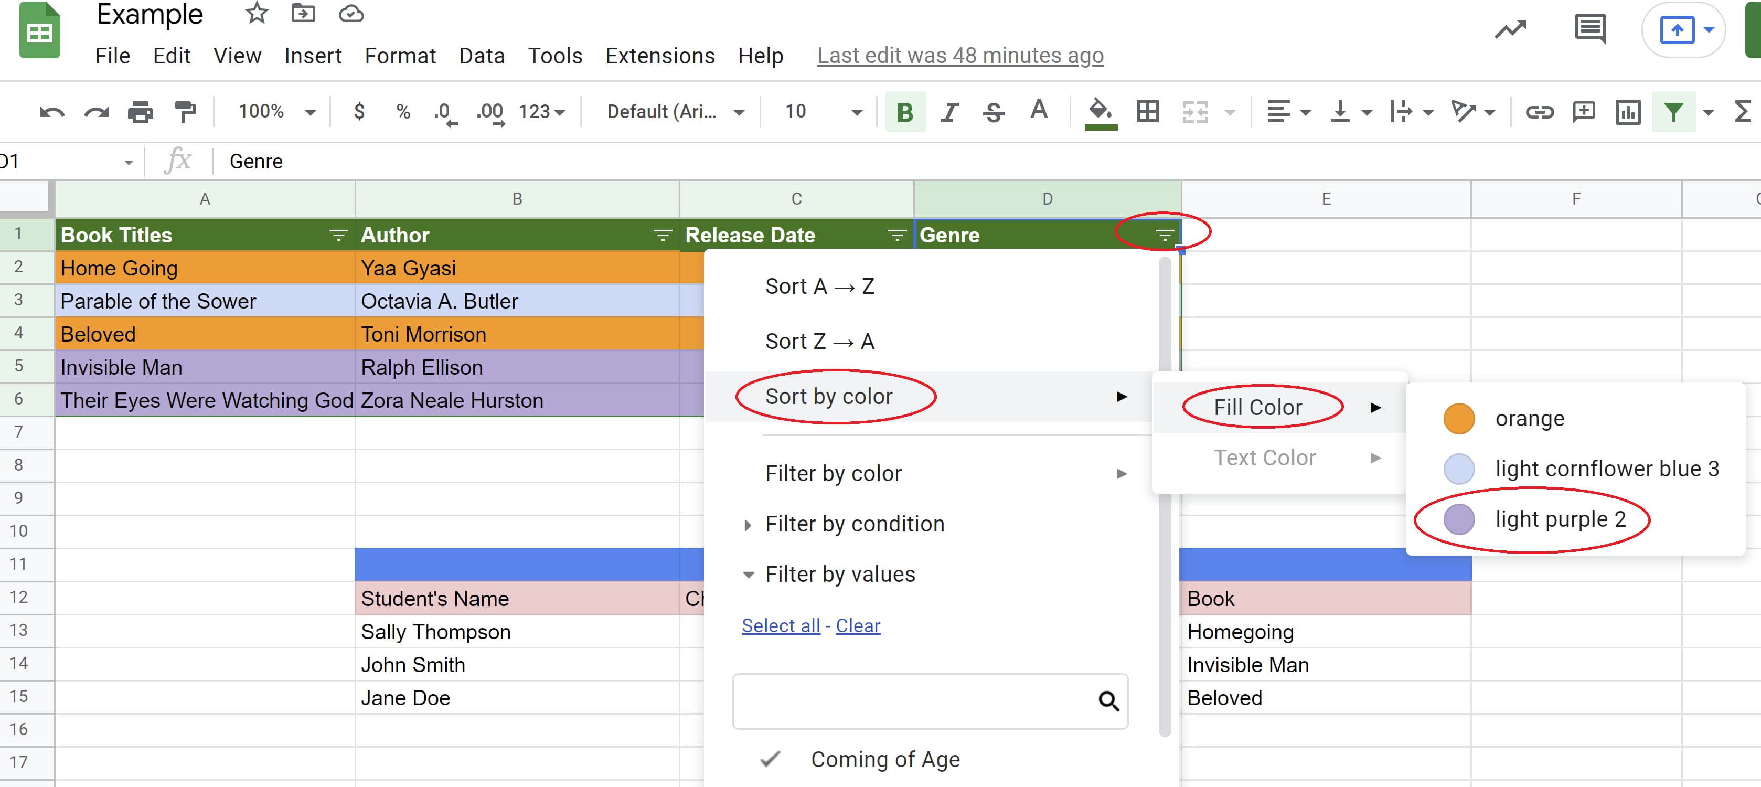
Task: Toggle bold formatting button
Action: click(x=904, y=111)
